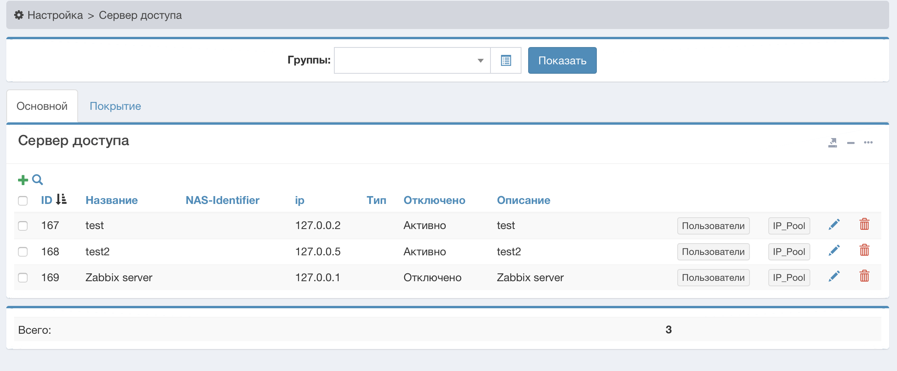Viewport: 897px width, 371px height.
Task: Sort table by Название column header
Action: pos(111,200)
